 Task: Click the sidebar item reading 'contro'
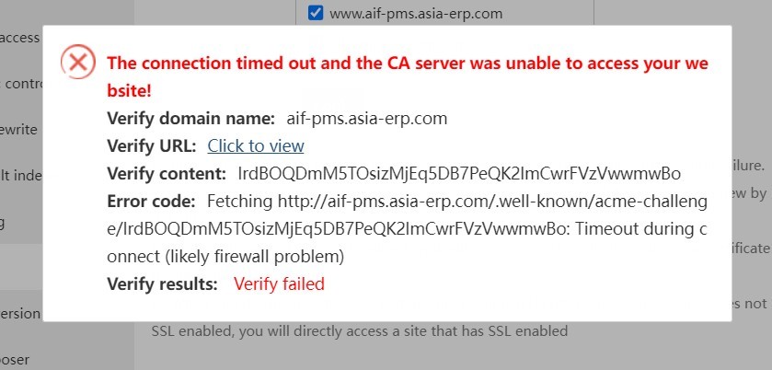click(x=22, y=84)
